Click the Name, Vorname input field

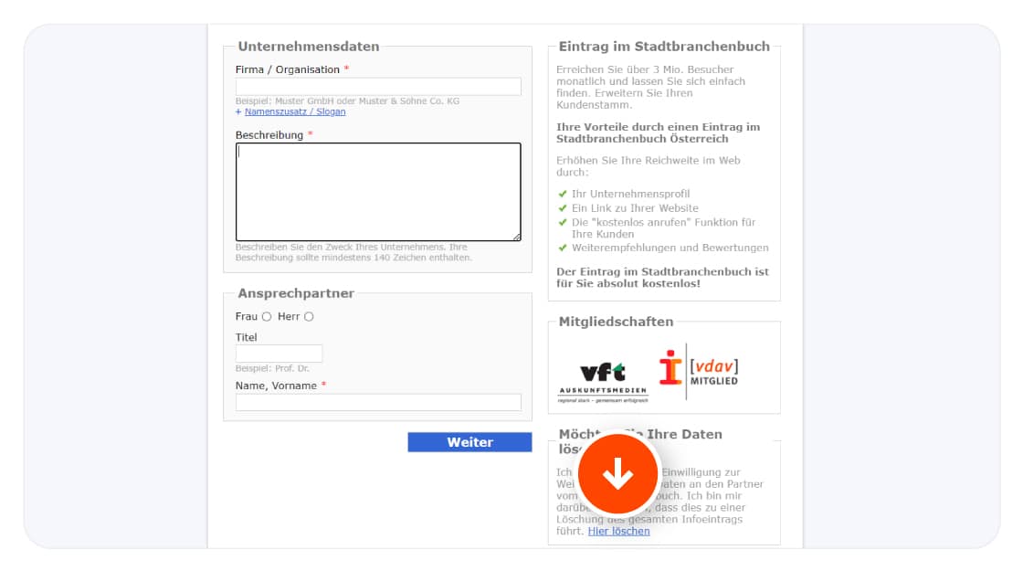tap(378, 402)
